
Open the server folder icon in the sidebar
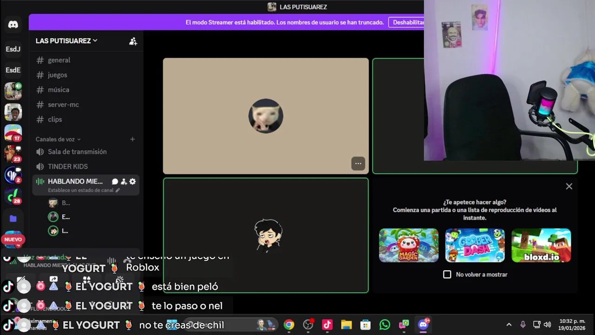pyautogui.click(x=13, y=218)
